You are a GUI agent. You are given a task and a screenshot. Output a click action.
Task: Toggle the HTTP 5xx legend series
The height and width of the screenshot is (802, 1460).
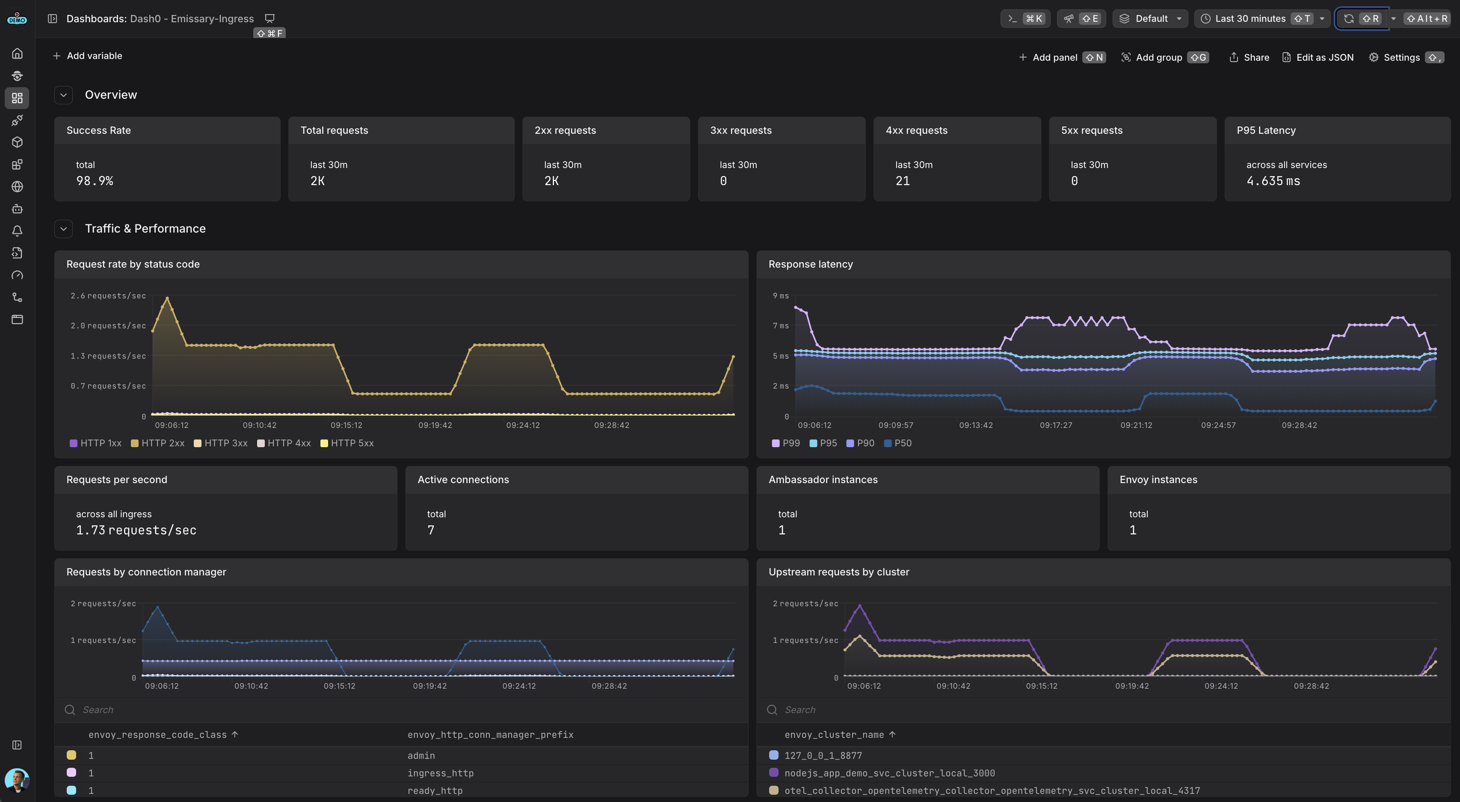tap(347, 443)
